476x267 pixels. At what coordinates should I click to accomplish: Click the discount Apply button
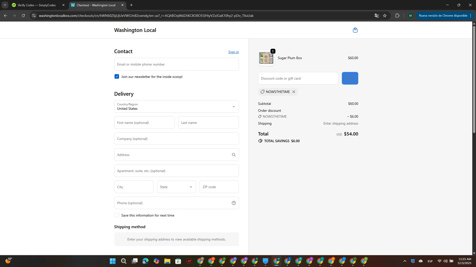(350, 78)
